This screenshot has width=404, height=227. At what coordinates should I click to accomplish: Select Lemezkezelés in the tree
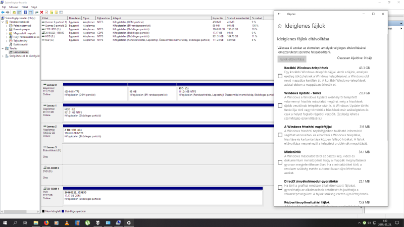coord(21,52)
